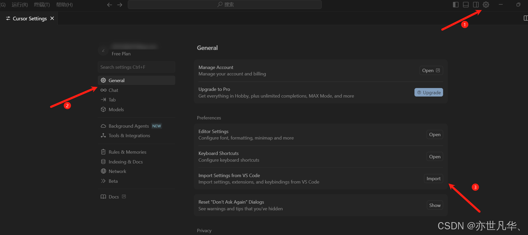This screenshot has height=235, width=528.
Task: Click the General gear icon in sidebar
Action: tap(103, 80)
